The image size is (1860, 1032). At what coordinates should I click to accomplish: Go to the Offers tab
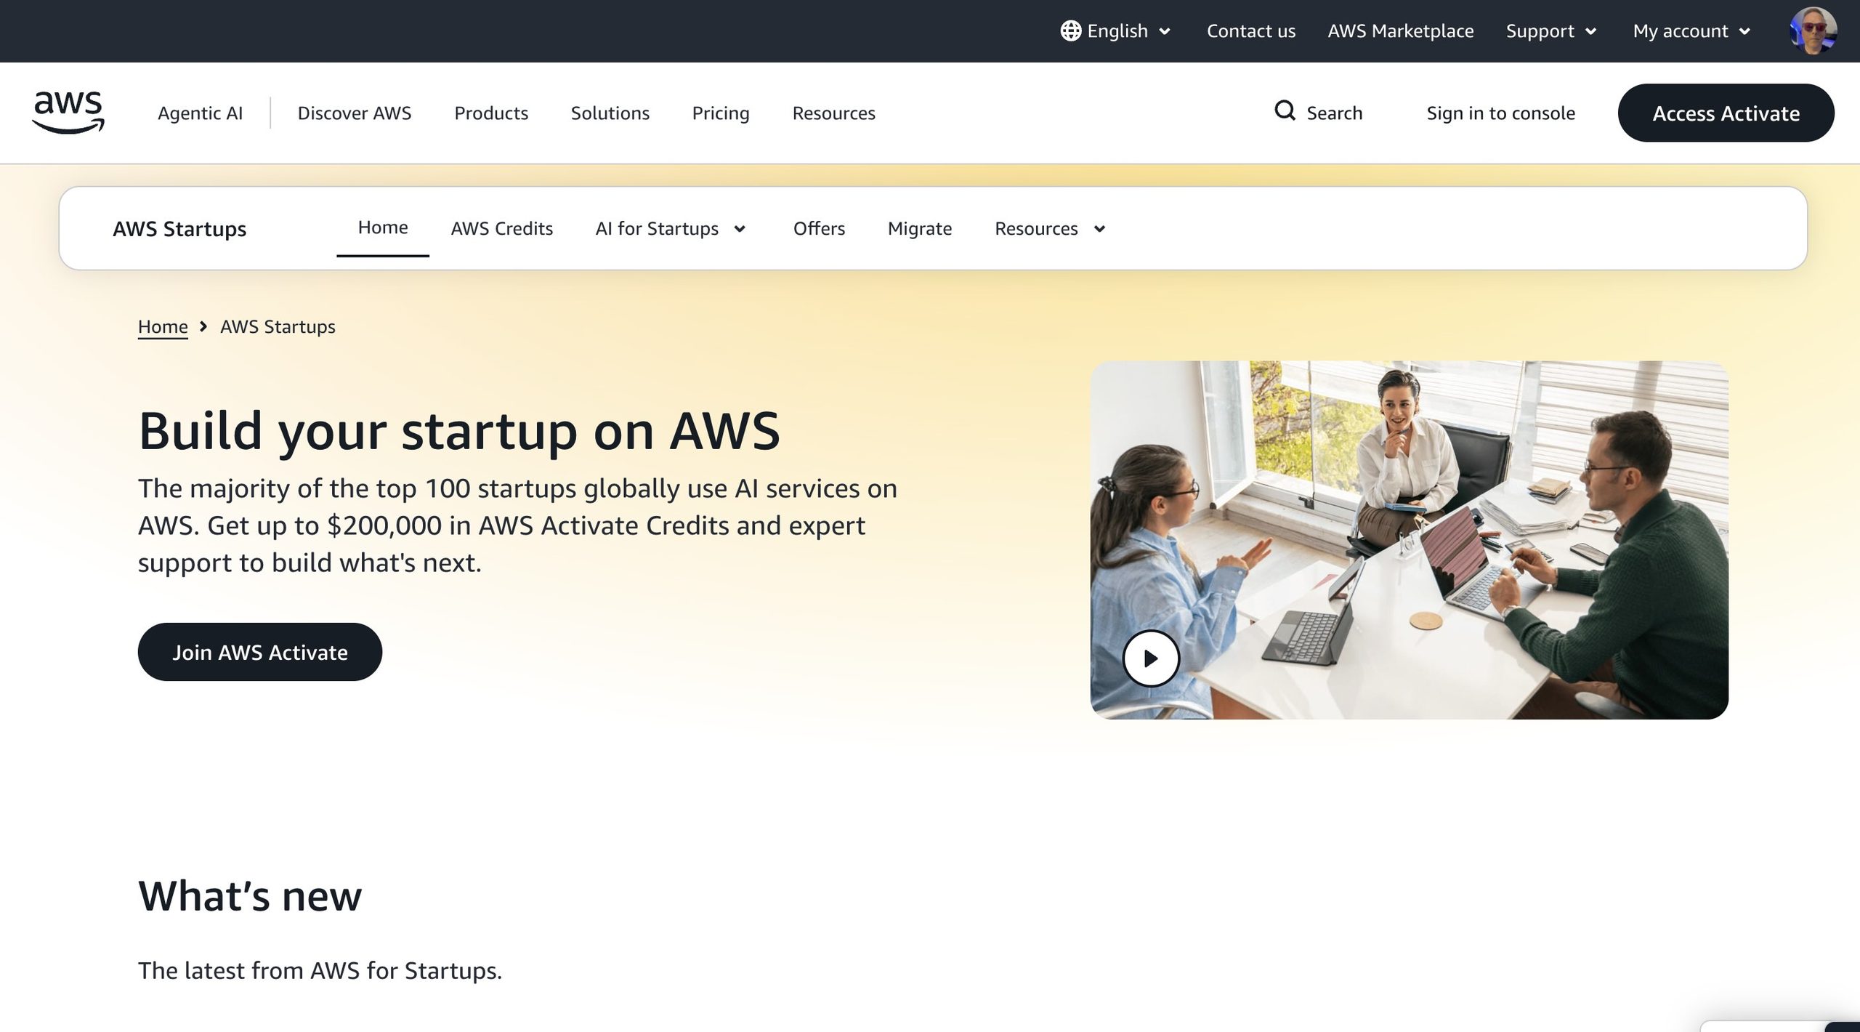coord(819,229)
